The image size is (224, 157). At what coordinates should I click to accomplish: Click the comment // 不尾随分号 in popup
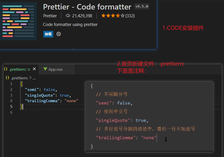pyautogui.click(x=112, y=94)
